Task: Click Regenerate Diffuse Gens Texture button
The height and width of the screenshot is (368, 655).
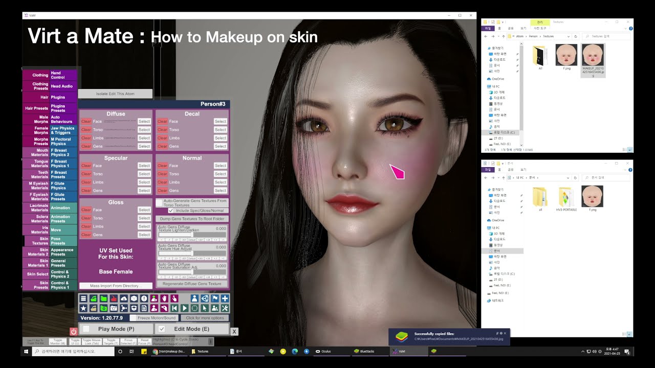Action: pyautogui.click(x=192, y=284)
